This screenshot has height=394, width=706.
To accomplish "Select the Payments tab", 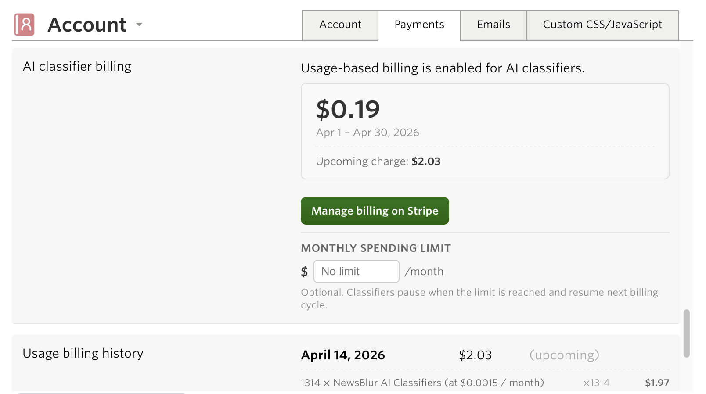I will (x=419, y=25).
